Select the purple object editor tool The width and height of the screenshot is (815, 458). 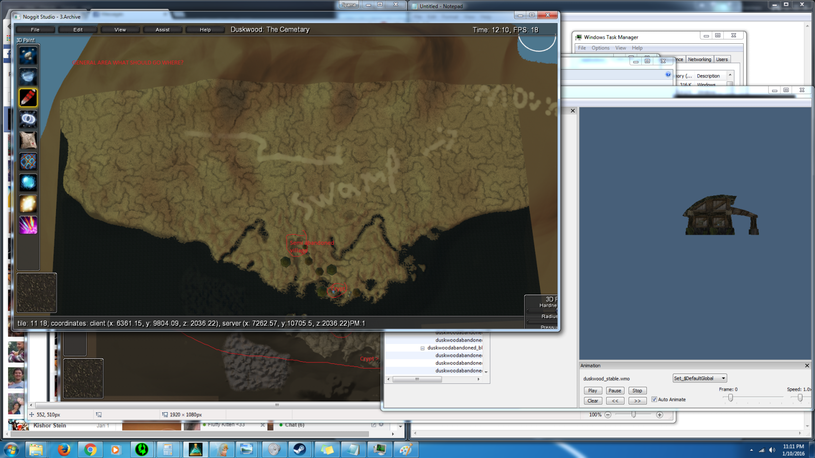click(28, 225)
